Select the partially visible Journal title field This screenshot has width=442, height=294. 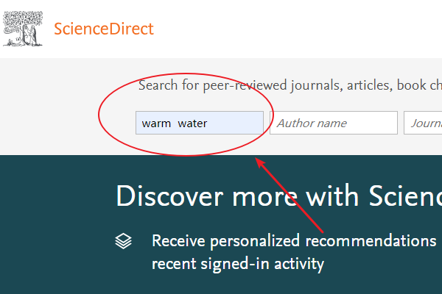(x=423, y=123)
